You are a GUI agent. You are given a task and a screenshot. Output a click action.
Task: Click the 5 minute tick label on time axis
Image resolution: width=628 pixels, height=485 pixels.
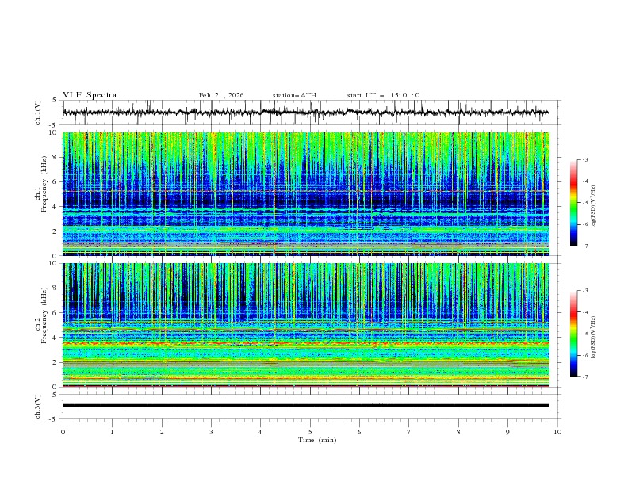pyautogui.click(x=310, y=431)
